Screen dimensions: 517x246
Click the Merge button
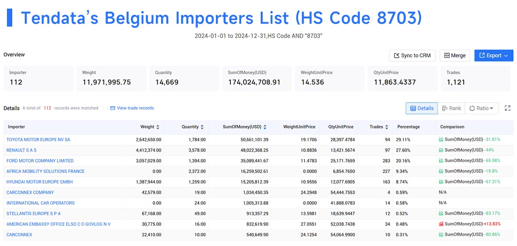coord(455,55)
